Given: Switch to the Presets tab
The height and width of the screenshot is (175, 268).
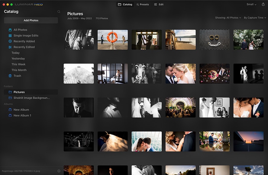Looking at the screenshot, I should click(x=143, y=5).
